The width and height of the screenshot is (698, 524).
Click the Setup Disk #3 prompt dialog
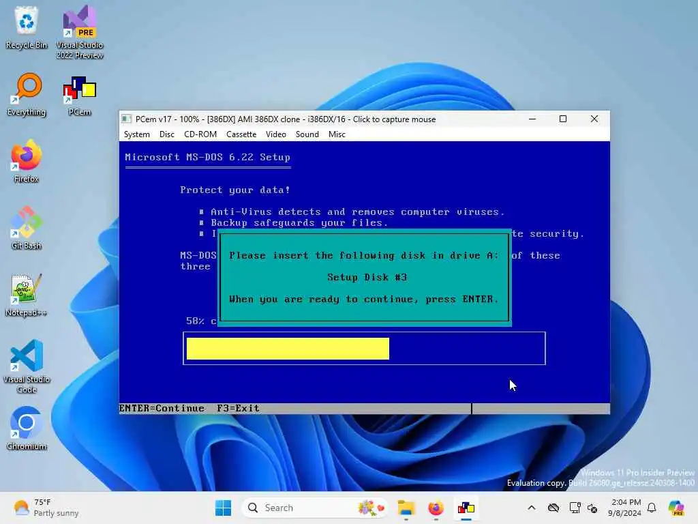click(x=365, y=278)
